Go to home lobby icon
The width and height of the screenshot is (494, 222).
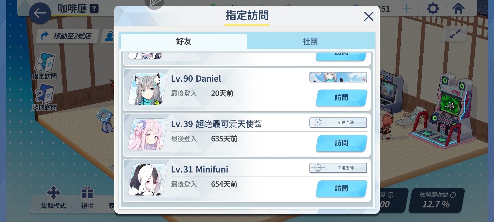[458, 9]
